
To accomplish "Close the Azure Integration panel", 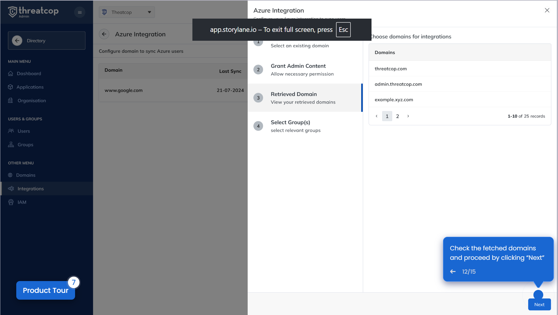I will tap(547, 10).
